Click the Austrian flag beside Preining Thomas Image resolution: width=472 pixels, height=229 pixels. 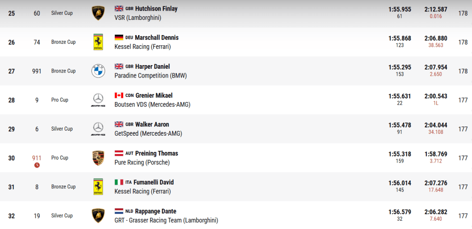coord(119,153)
